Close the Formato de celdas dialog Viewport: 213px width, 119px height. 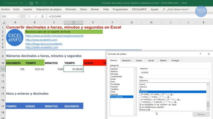coord(209,54)
